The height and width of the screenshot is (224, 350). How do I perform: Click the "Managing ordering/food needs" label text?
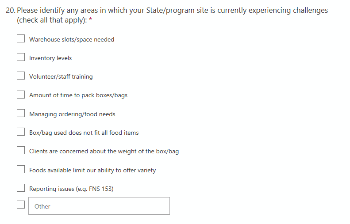(72, 114)
